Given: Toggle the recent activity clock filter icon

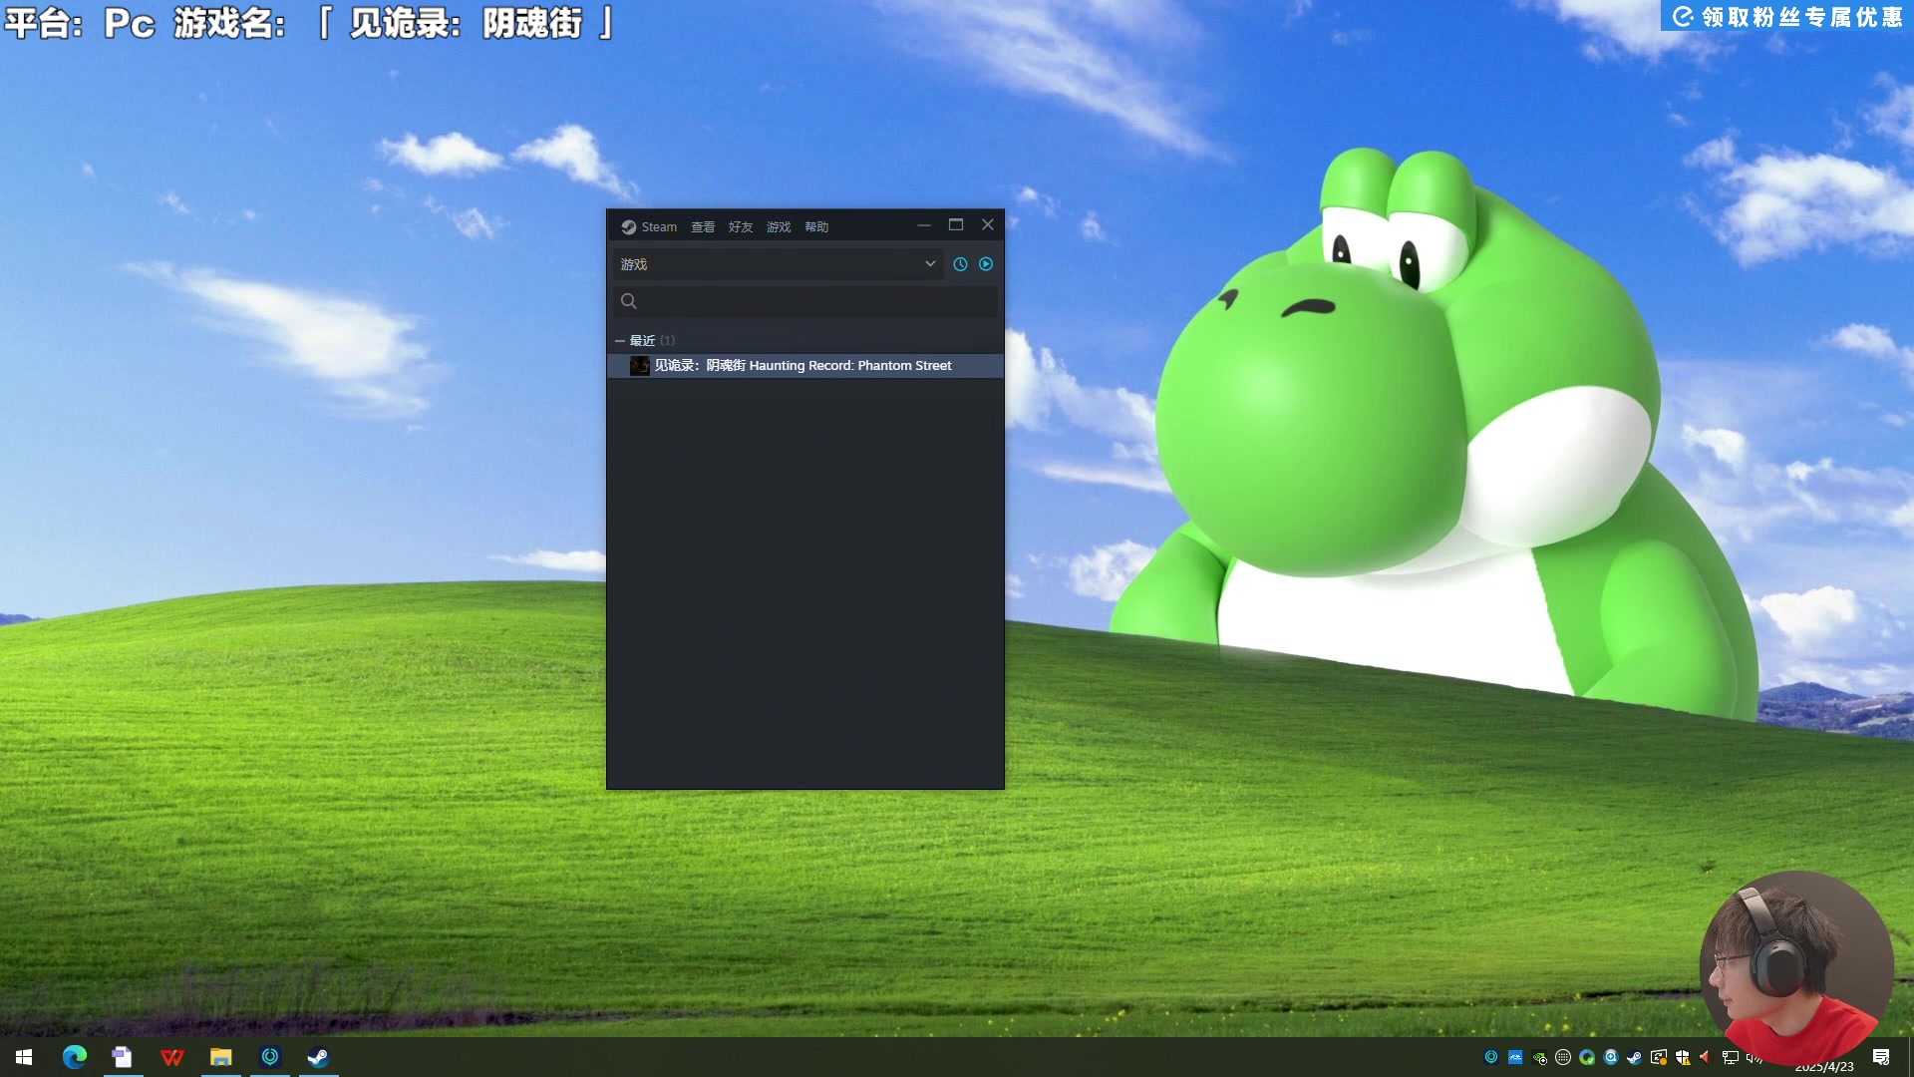Looking at the screenshot, I should pyautogui.click(x=960, y=264).
